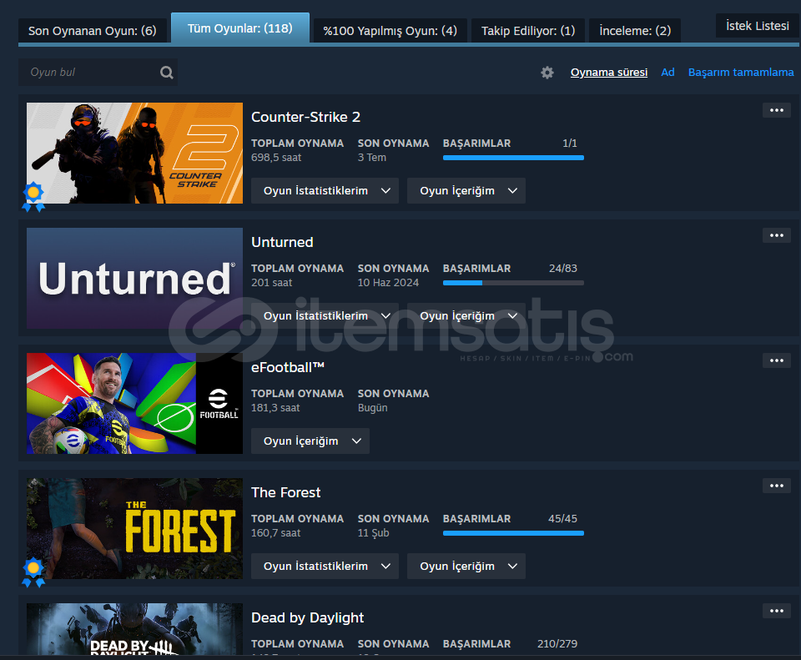Expand eFootball Oyun İçeriğim dropdown
The height and width of the screenshot is (660, 801).
(310, 441)
